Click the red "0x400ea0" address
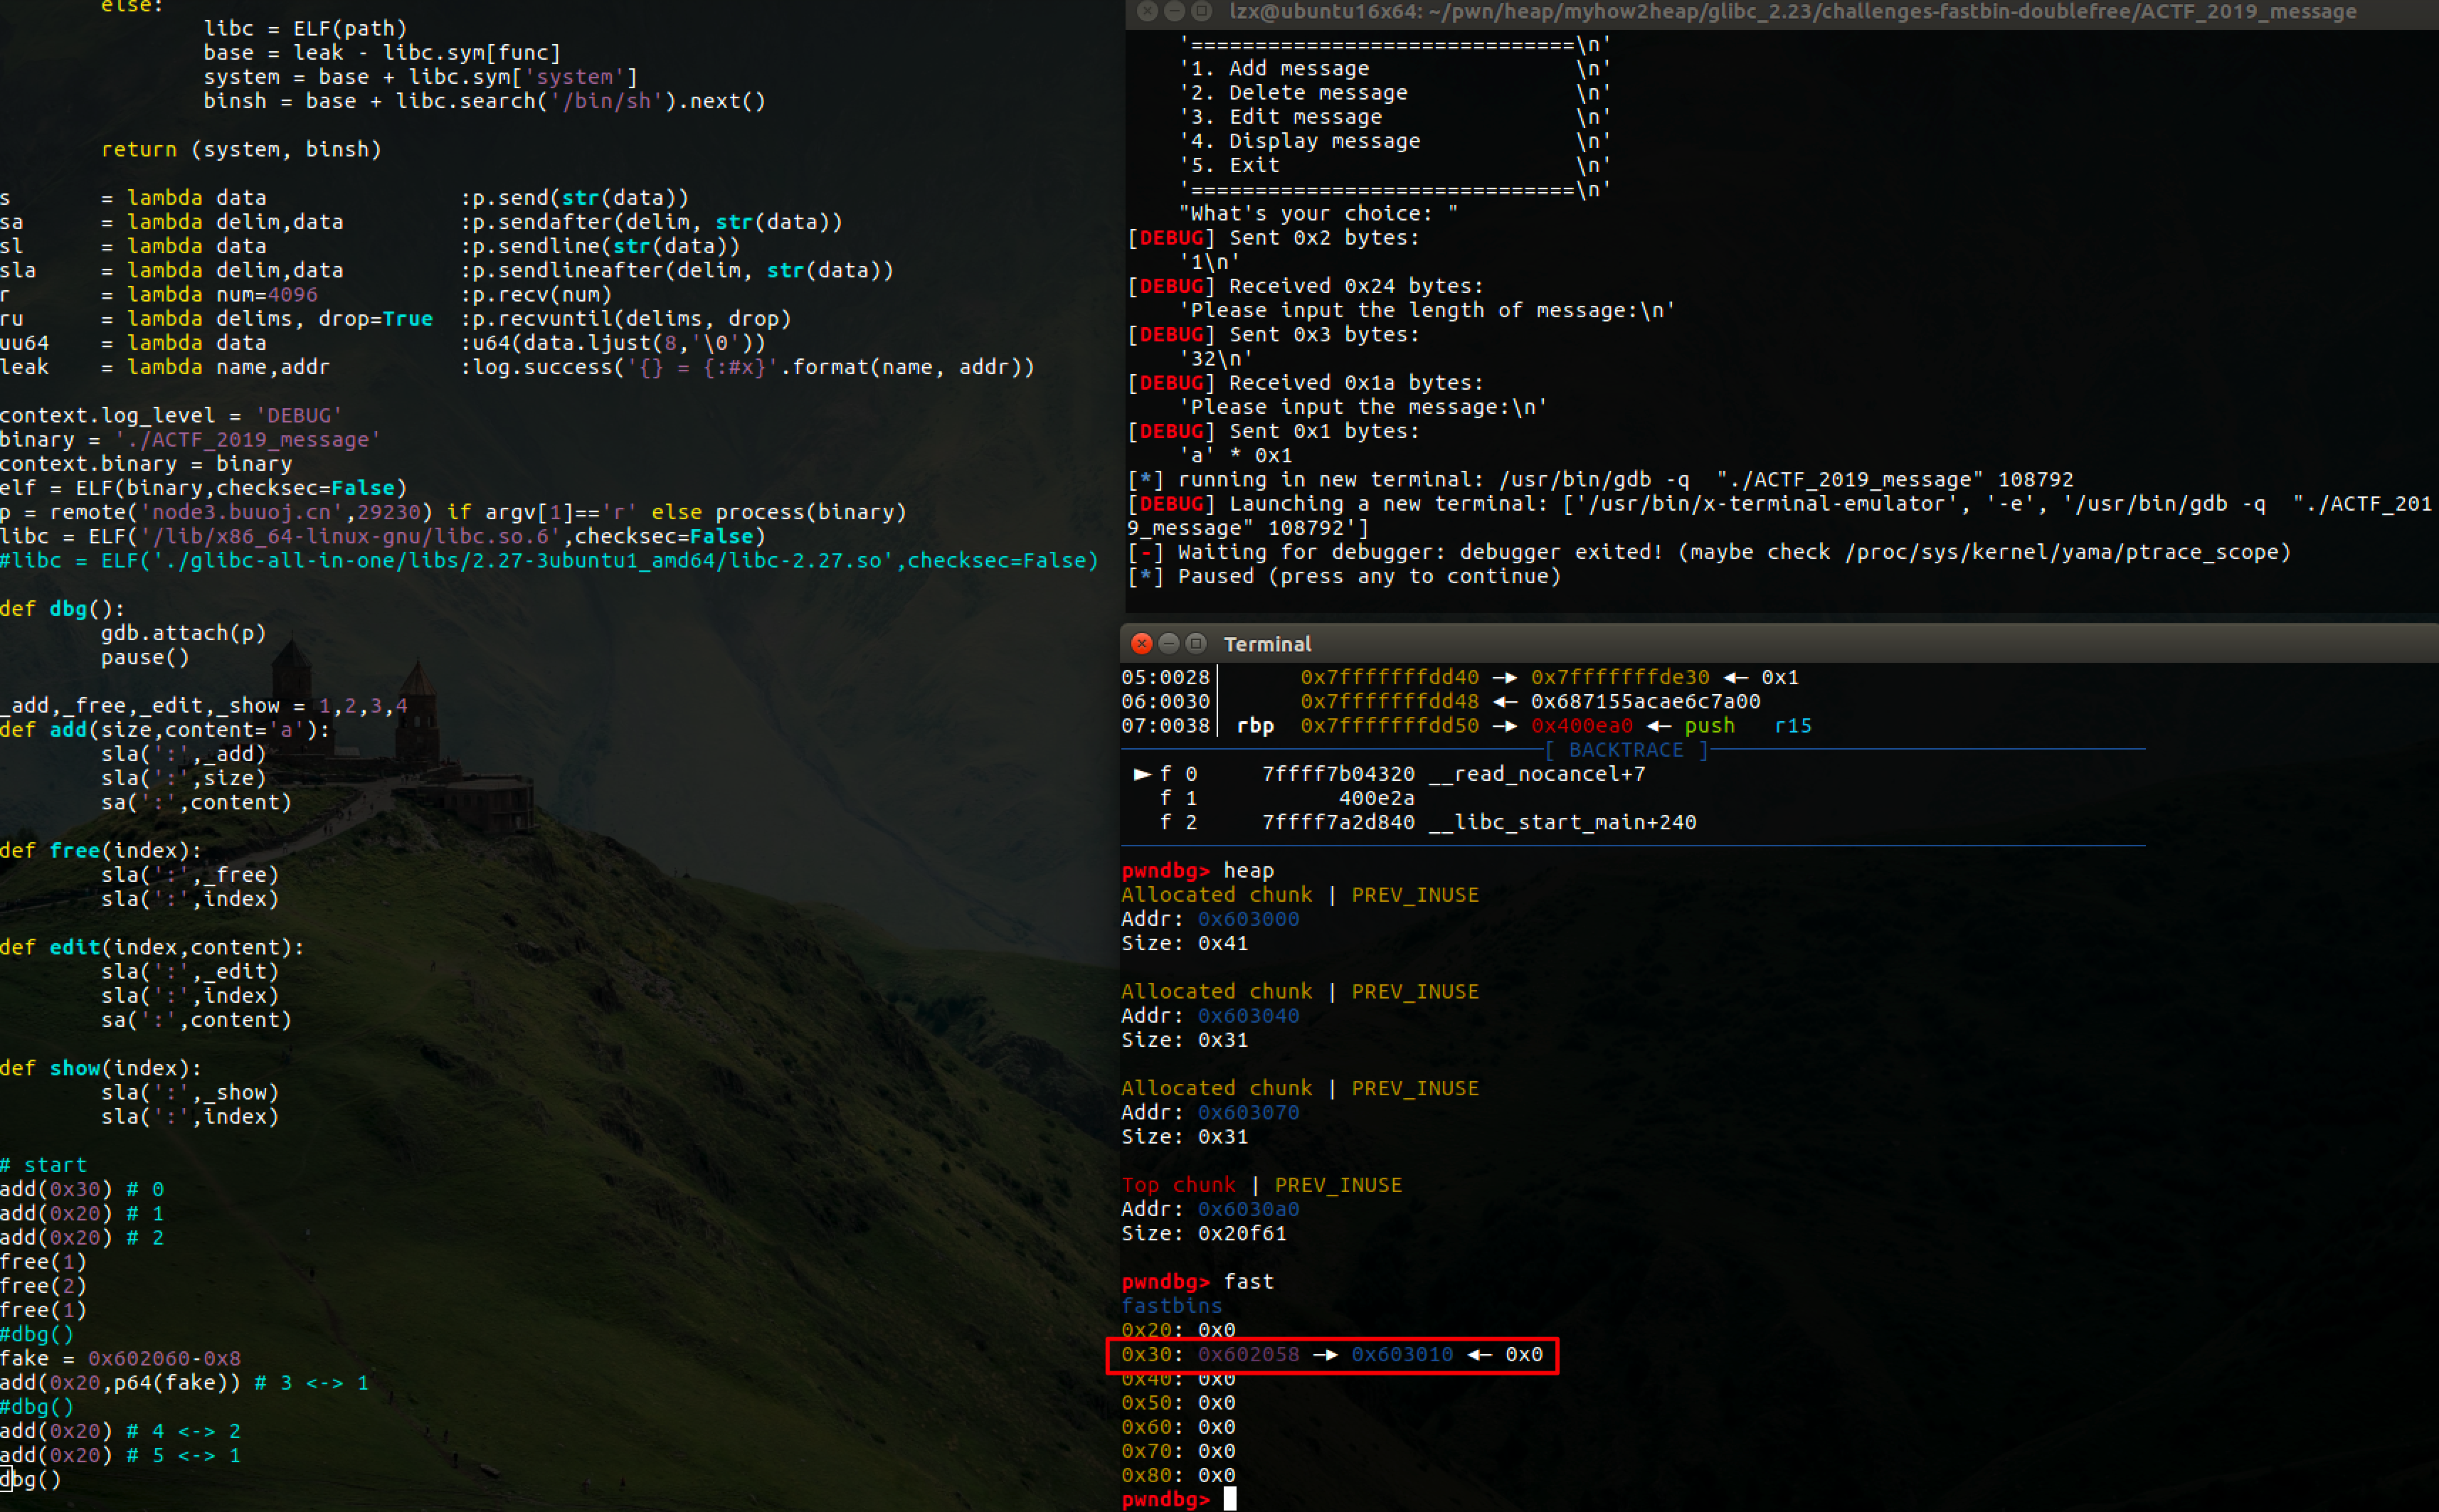2439x1512 pixels. (1582, 726)
